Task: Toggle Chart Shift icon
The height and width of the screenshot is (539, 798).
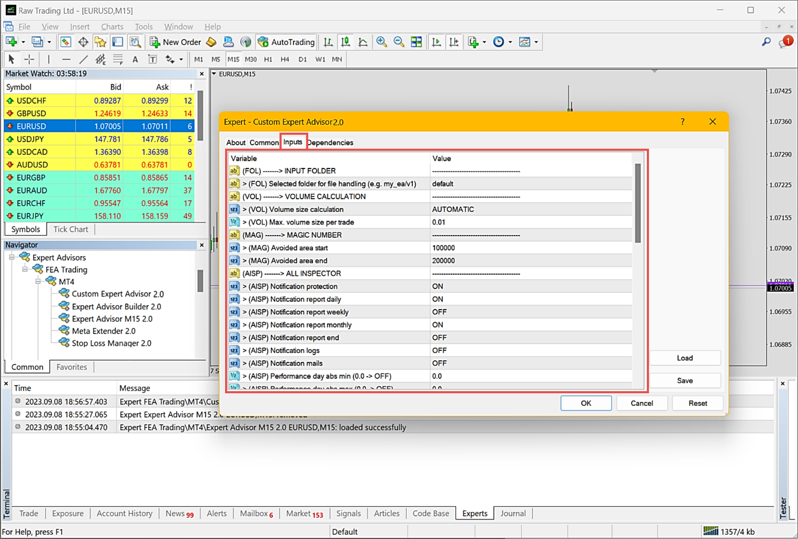Action: coord(454,42)
